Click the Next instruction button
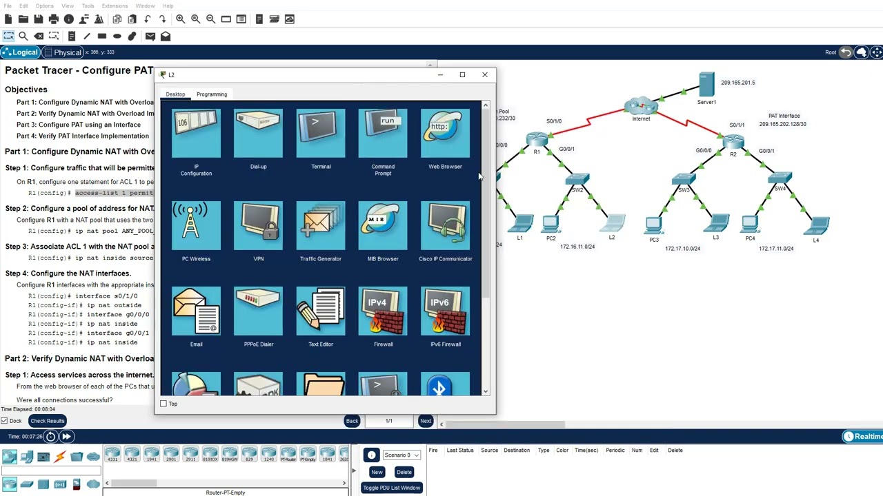Viewport: 883px width, 496px height. pos(426,421)
